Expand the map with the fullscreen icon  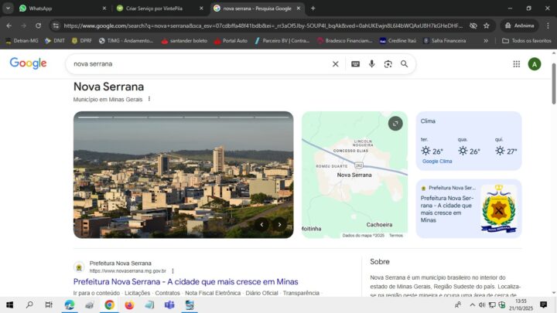(395, 124)
